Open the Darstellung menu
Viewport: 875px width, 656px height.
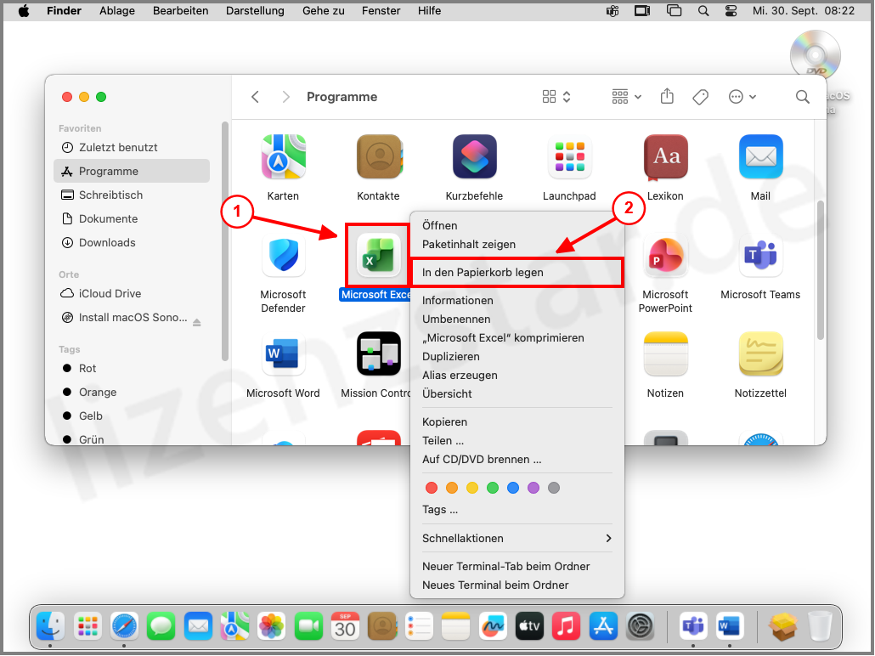[255, 10]
